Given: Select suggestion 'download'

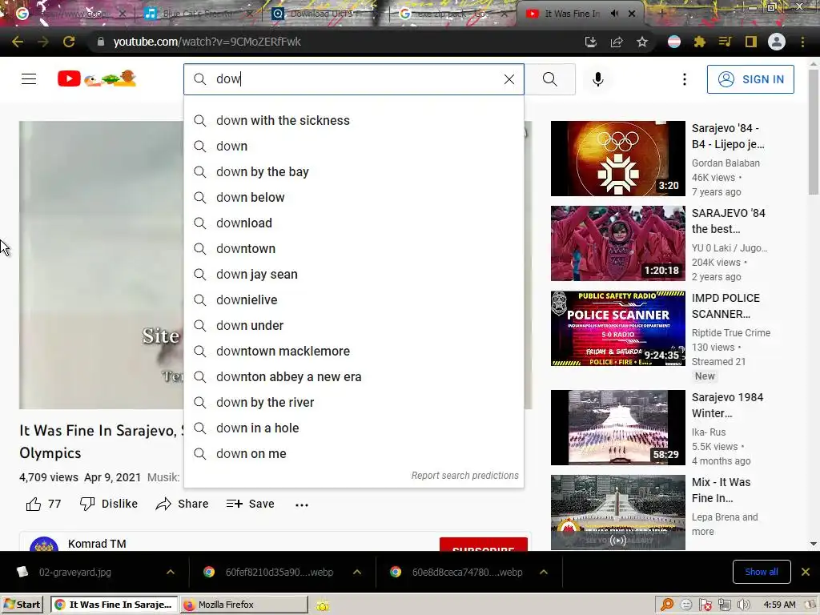Looking at the screenshot, I should tap(353, 223).
